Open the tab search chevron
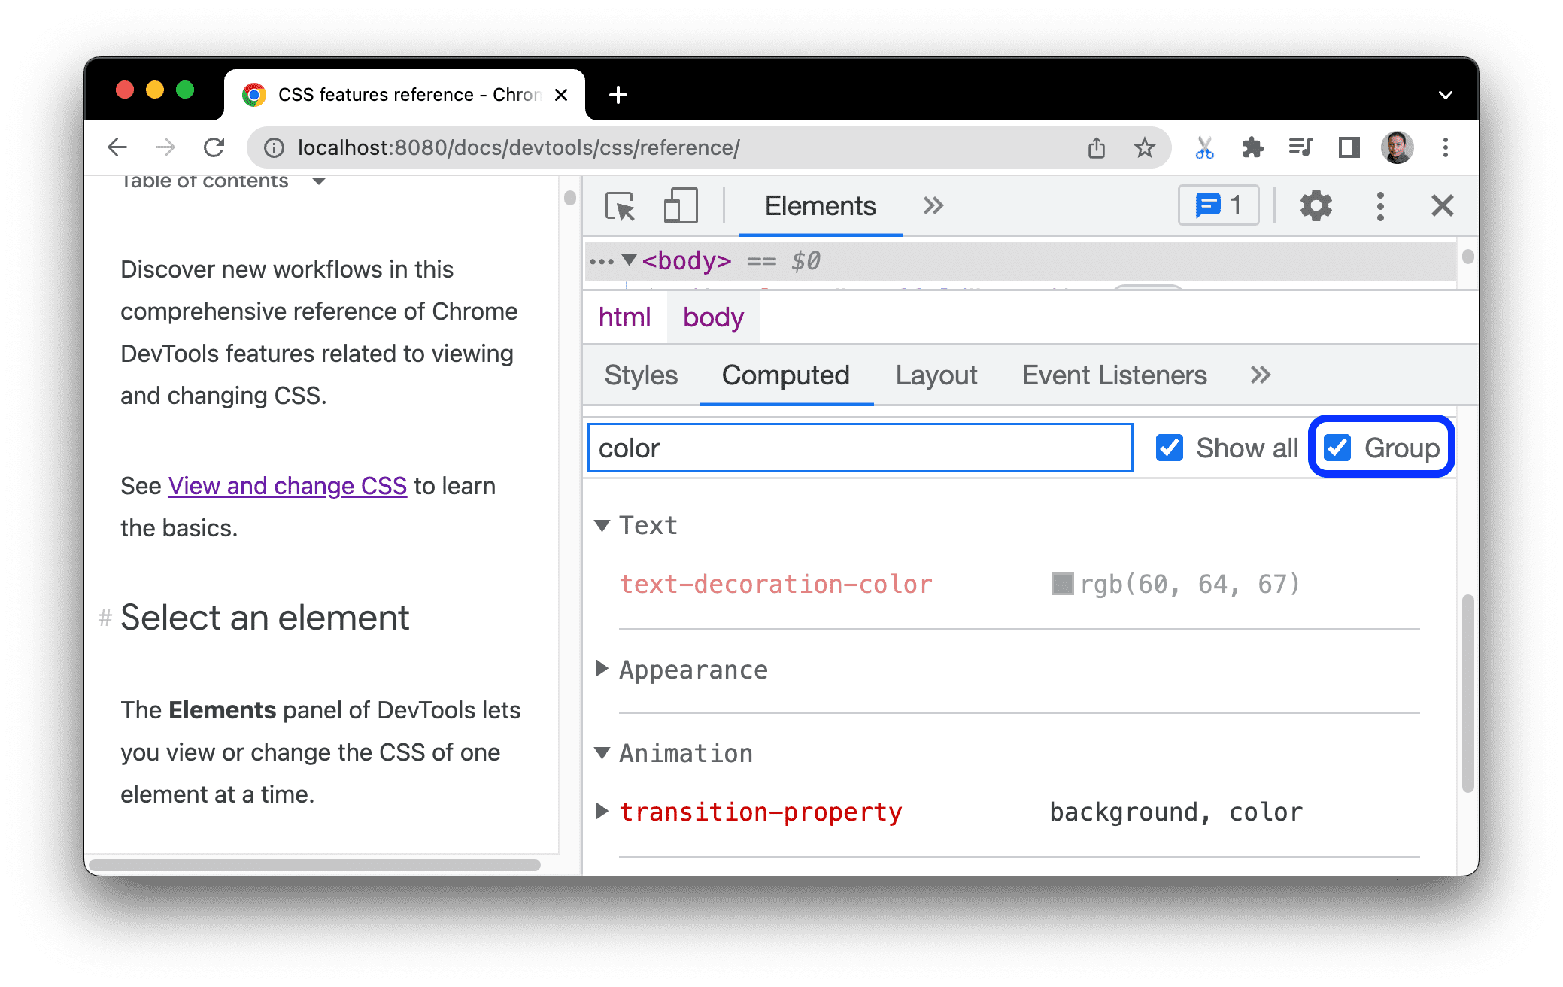 pyautogui.click(x=1445, y=95)
